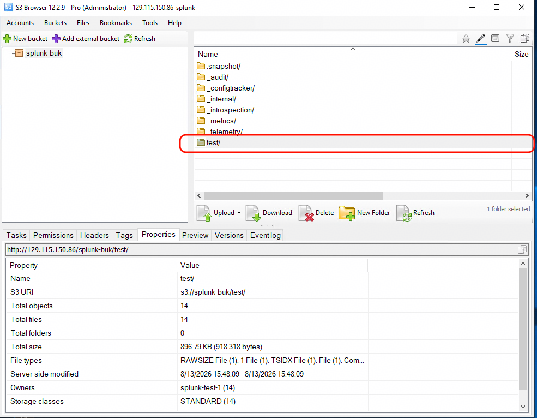Select the _configtracker/ folder icon
The height and width of the screenshot is (418, 537).
201,88
